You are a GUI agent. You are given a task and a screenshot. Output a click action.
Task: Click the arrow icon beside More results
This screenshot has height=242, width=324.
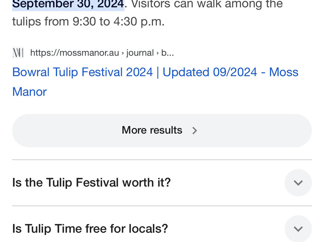coord(194,131)
